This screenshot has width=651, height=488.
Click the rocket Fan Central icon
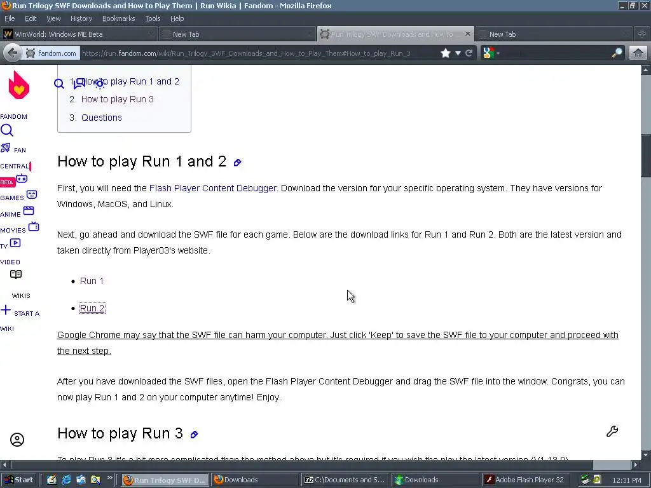5,147
